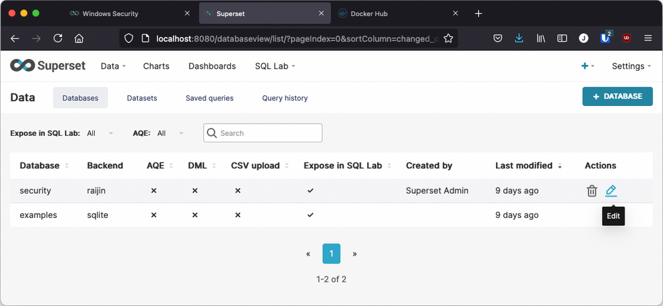The height and width of the screenshot is (306, 663).
Task: Go to Charts page
Action: click(x=156, y=66)
